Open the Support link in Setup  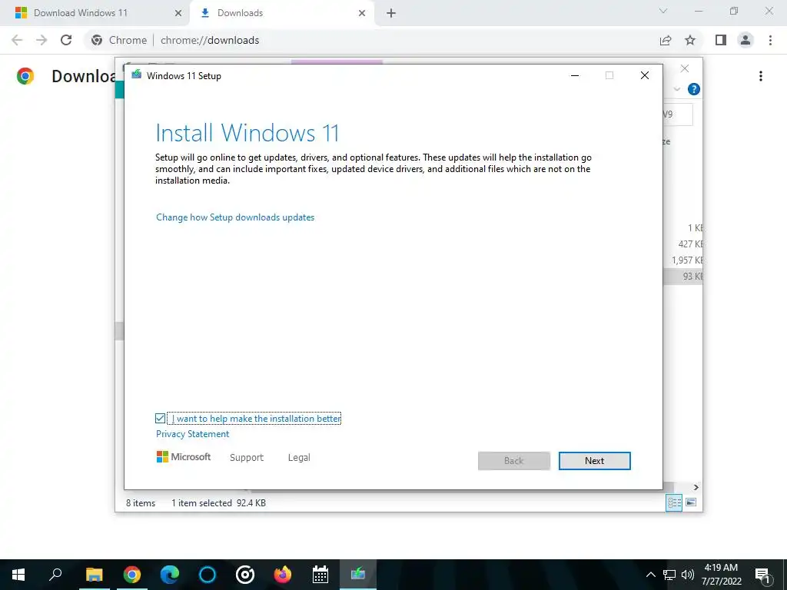247,458
